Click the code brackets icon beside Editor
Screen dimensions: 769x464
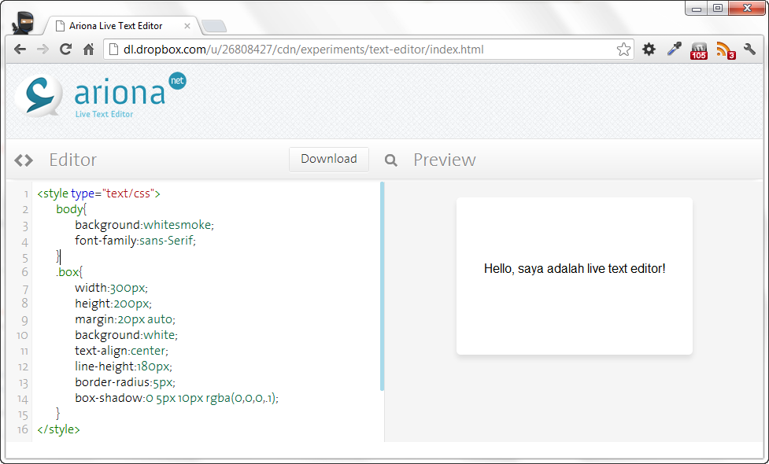tap(24, 160)
